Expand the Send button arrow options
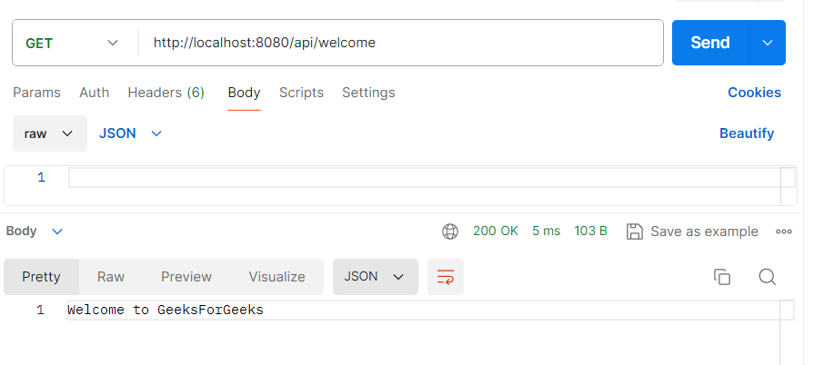This screenshot has width=814, height=365. (x=767, y=43)
